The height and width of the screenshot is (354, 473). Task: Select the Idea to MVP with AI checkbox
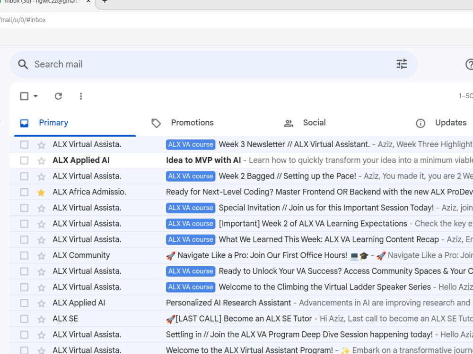coord(24,160)
